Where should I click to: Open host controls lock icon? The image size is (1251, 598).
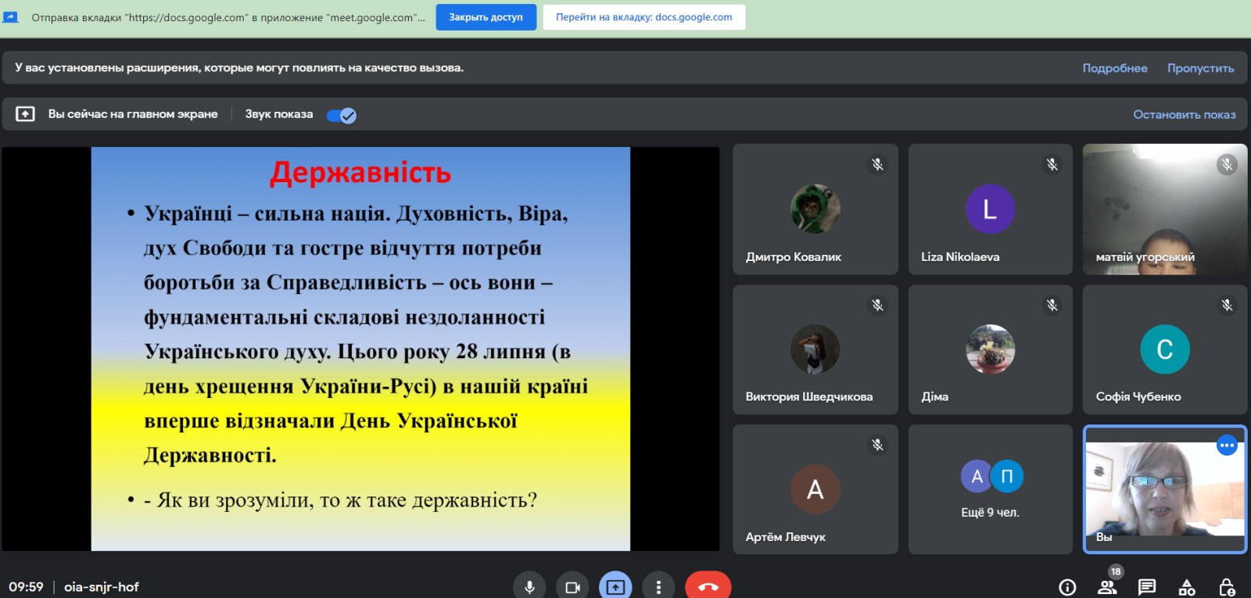(x=1227, y=587)
